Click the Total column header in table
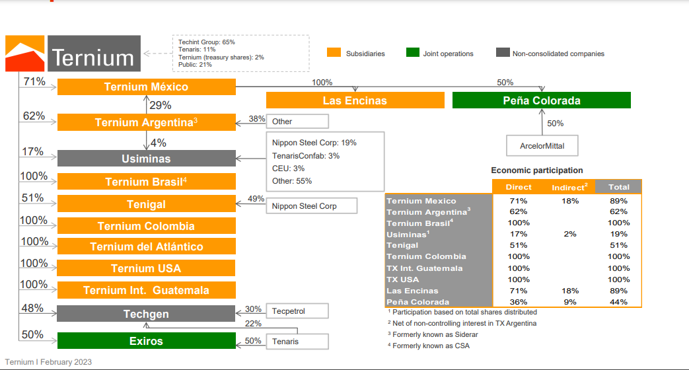This screenshot has height=370, width=689. click(618, 187)
